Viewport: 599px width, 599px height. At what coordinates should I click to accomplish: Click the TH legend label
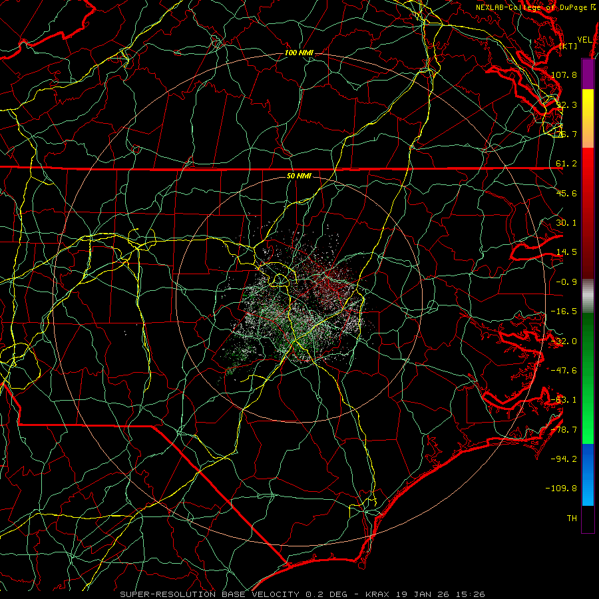pyautogui.click(x=572, y=518)
